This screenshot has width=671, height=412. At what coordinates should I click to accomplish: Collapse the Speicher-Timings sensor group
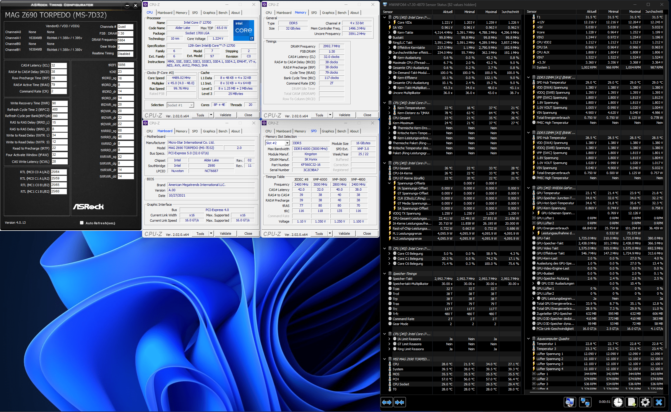click(x=384, y=274)
